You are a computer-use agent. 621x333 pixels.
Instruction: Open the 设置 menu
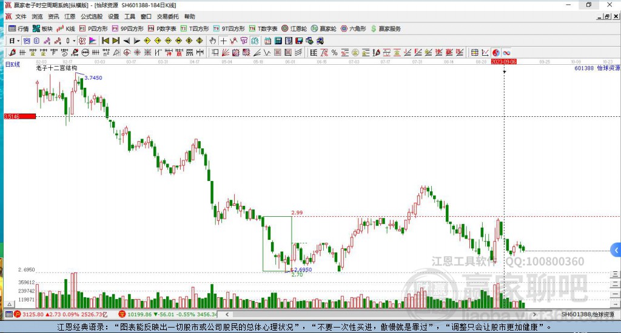[113, 16]
